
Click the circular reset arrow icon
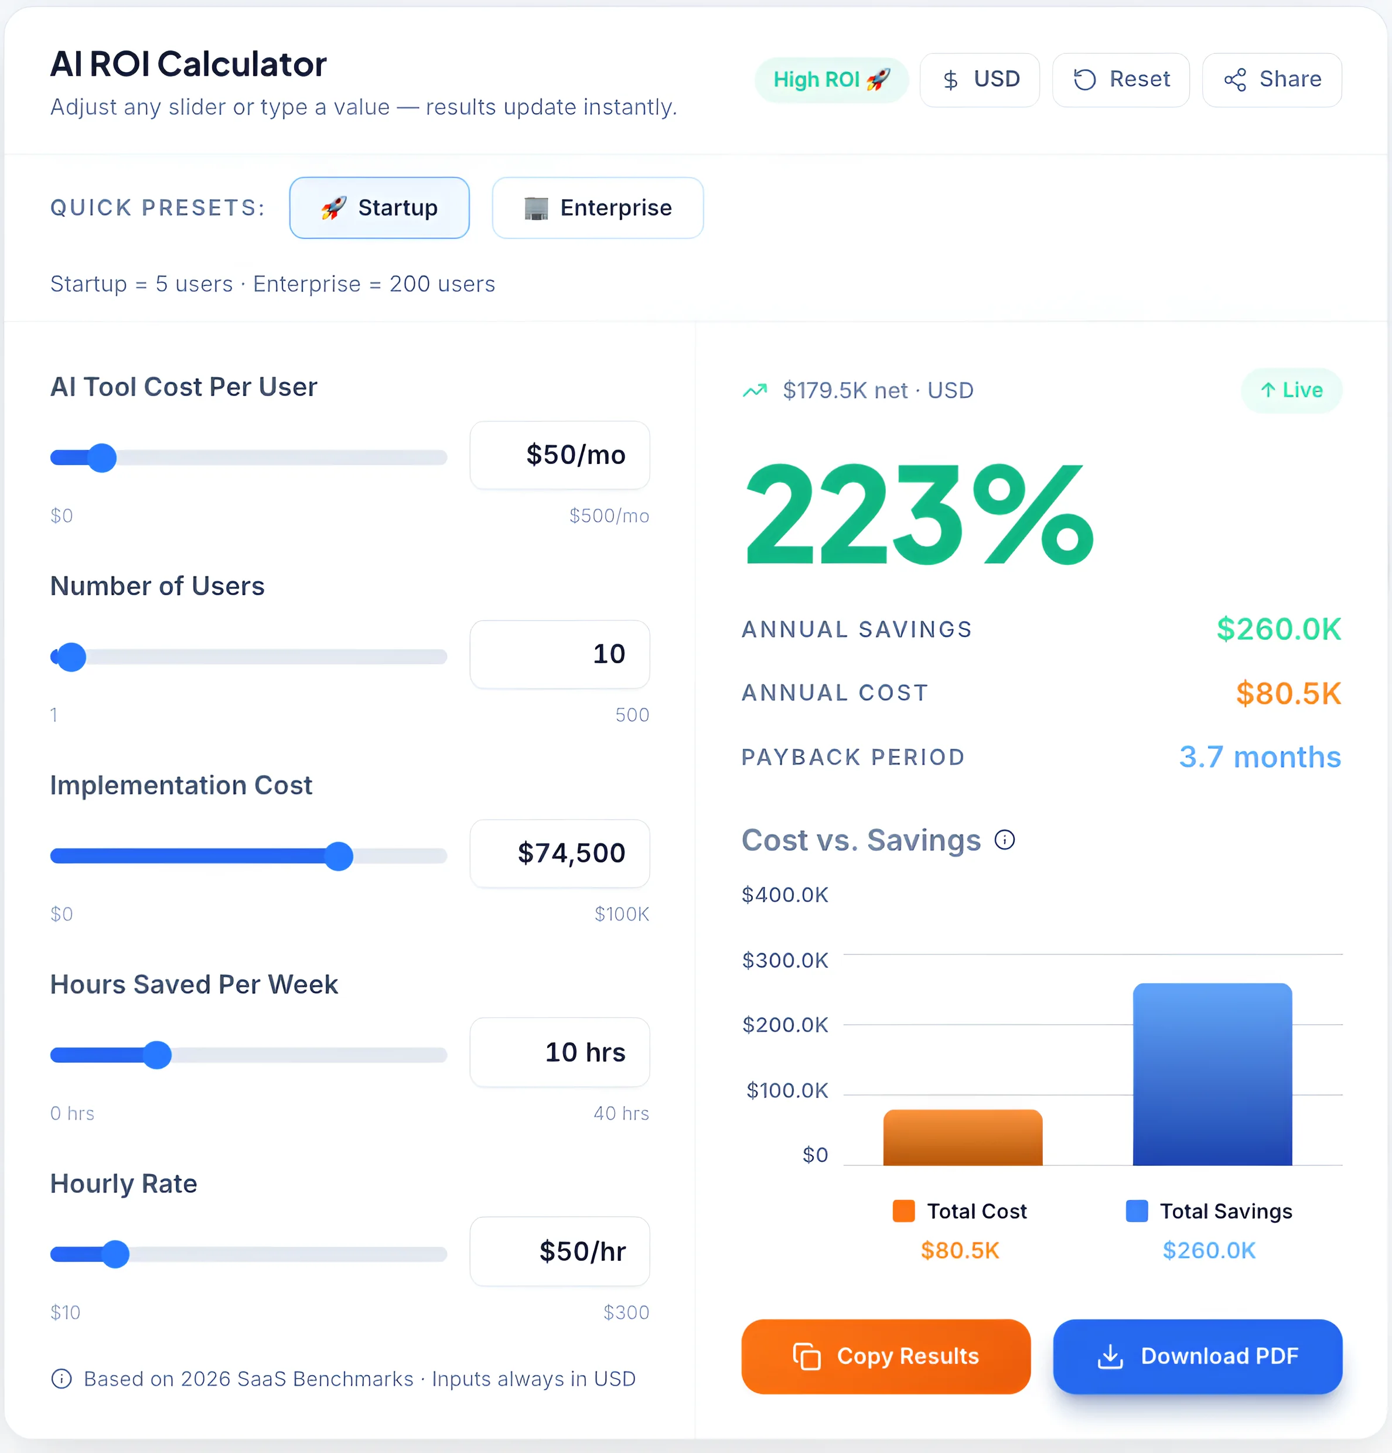point(1084,79)
